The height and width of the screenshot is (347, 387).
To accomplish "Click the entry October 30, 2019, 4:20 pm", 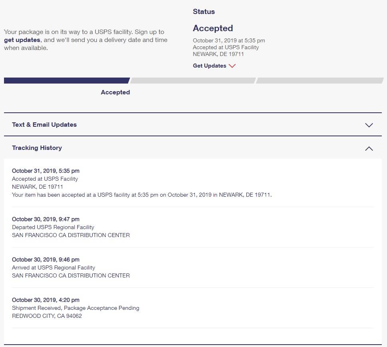I will [46, 300].
